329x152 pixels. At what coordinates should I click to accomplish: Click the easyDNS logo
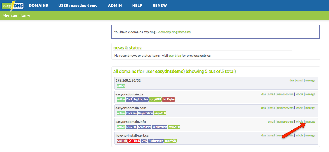tap(13, 5)
